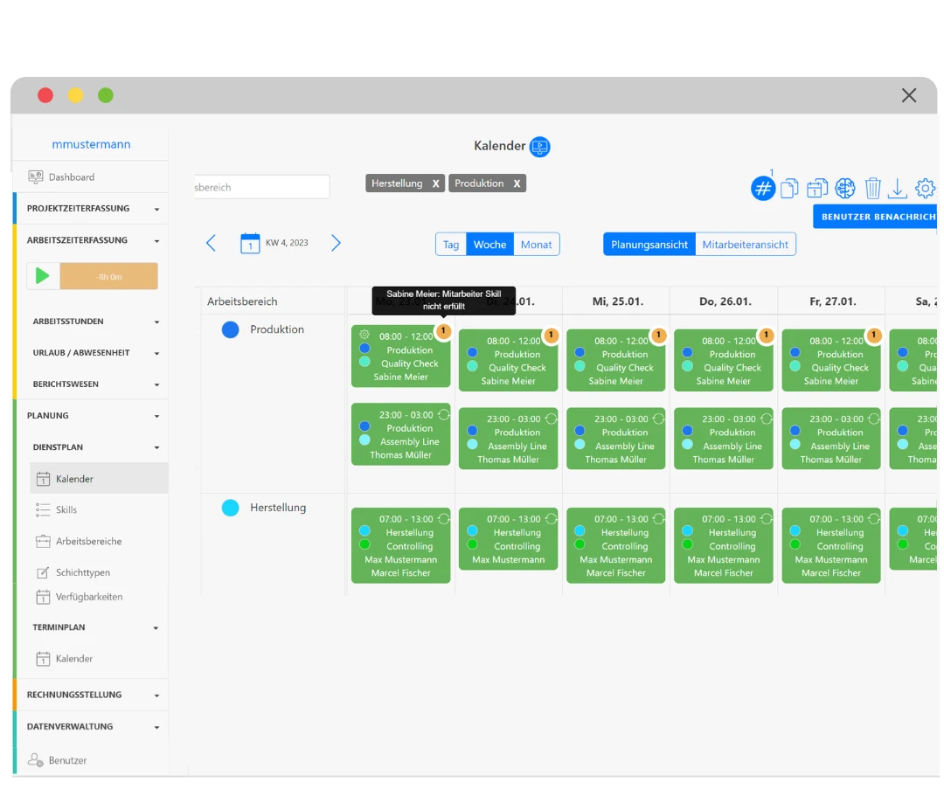The width and height of the screenshot is (944, 803).
Task: Open calendar settings with the gear icon
Action: [x=925, y=188]
